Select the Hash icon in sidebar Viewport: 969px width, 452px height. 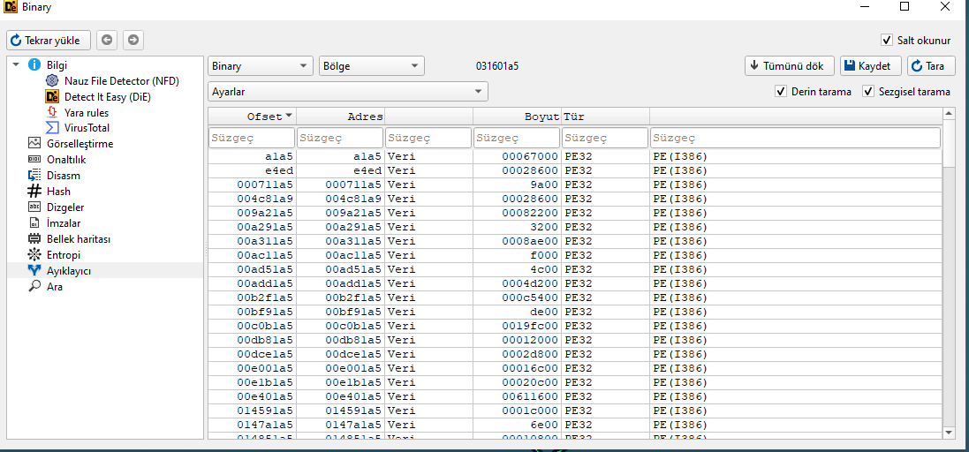[x=34, y=192]
